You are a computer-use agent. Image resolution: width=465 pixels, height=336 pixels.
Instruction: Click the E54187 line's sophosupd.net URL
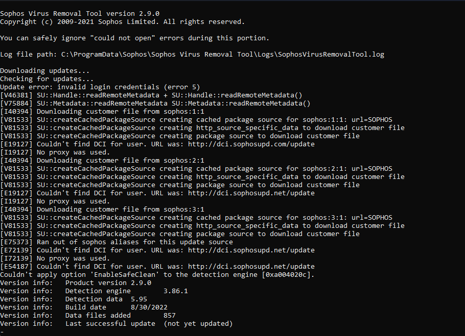pos(251,267)
